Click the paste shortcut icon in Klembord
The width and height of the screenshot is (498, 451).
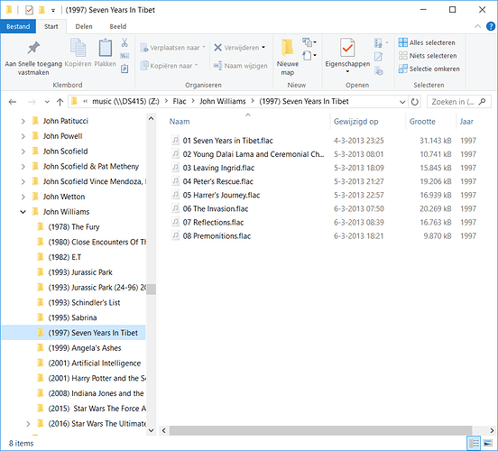coord(124,69)
